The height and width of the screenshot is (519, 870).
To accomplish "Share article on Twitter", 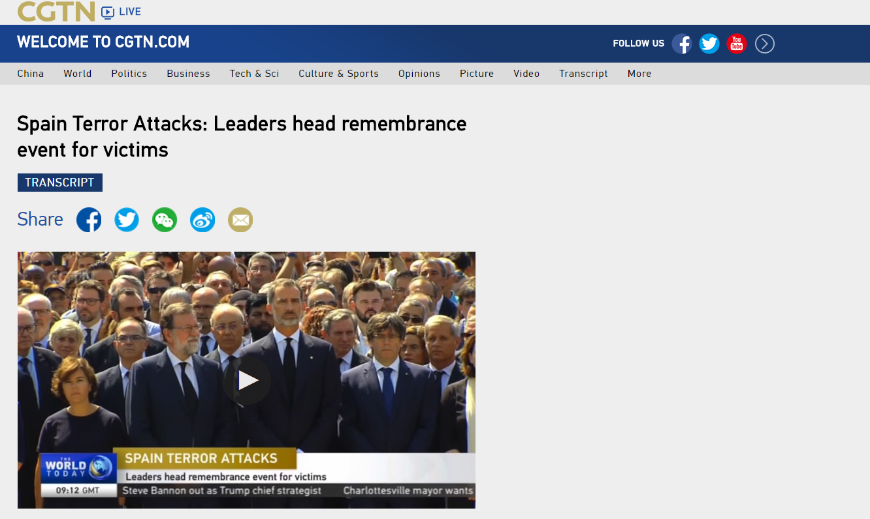I will (127, 220).
